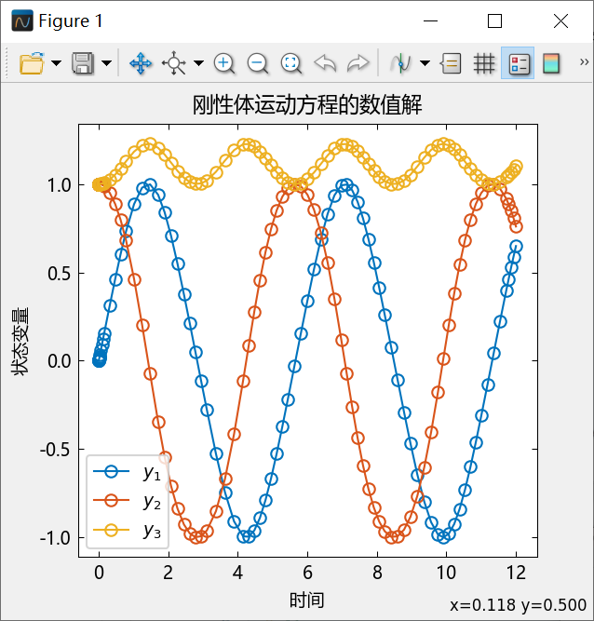Close the Figure 1 window

tap(560, 21)
